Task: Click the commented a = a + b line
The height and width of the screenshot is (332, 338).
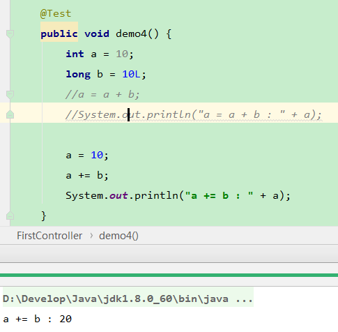Action: 102,95
